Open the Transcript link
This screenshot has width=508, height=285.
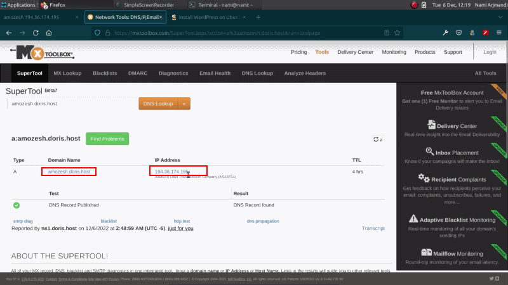click(x=373, y=228)
